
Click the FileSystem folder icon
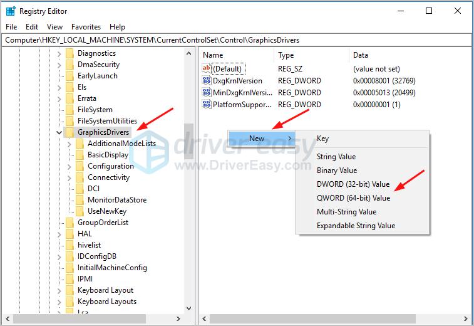click(70, 110)
